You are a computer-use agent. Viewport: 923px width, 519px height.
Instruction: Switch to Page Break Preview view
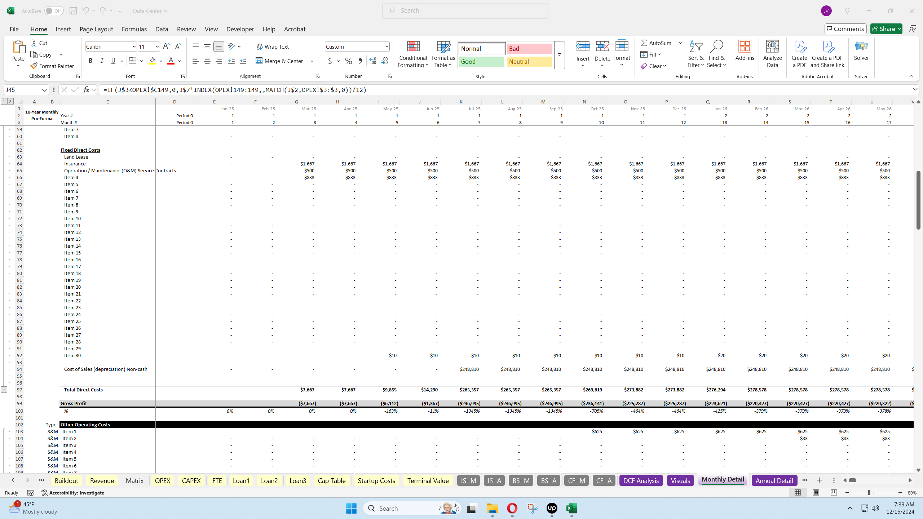pos(834,493)
